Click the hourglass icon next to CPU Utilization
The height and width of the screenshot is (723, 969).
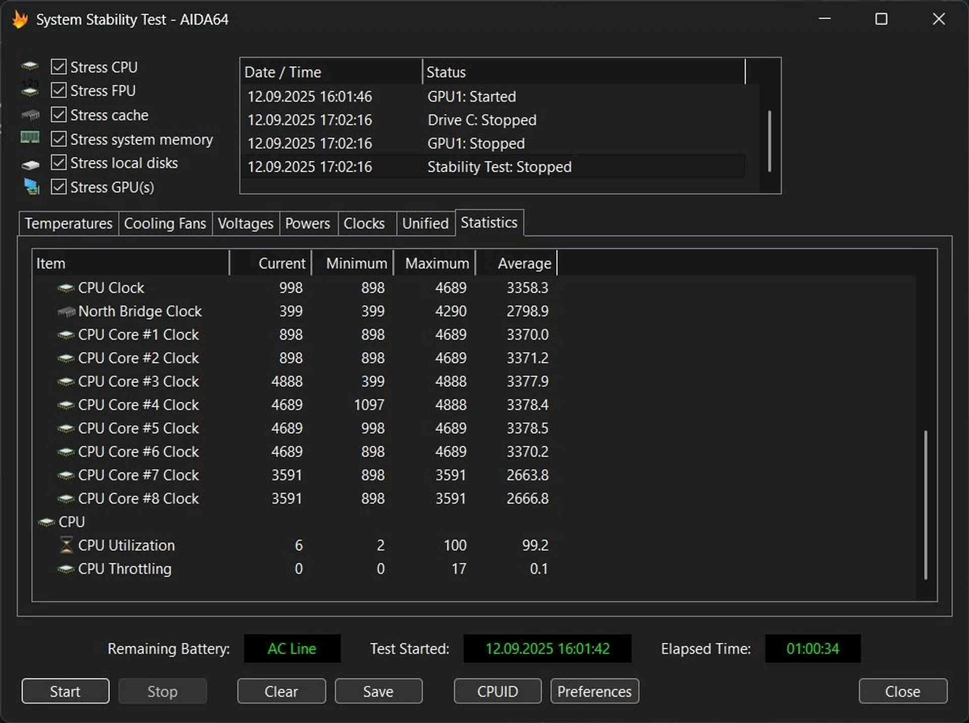66,545
